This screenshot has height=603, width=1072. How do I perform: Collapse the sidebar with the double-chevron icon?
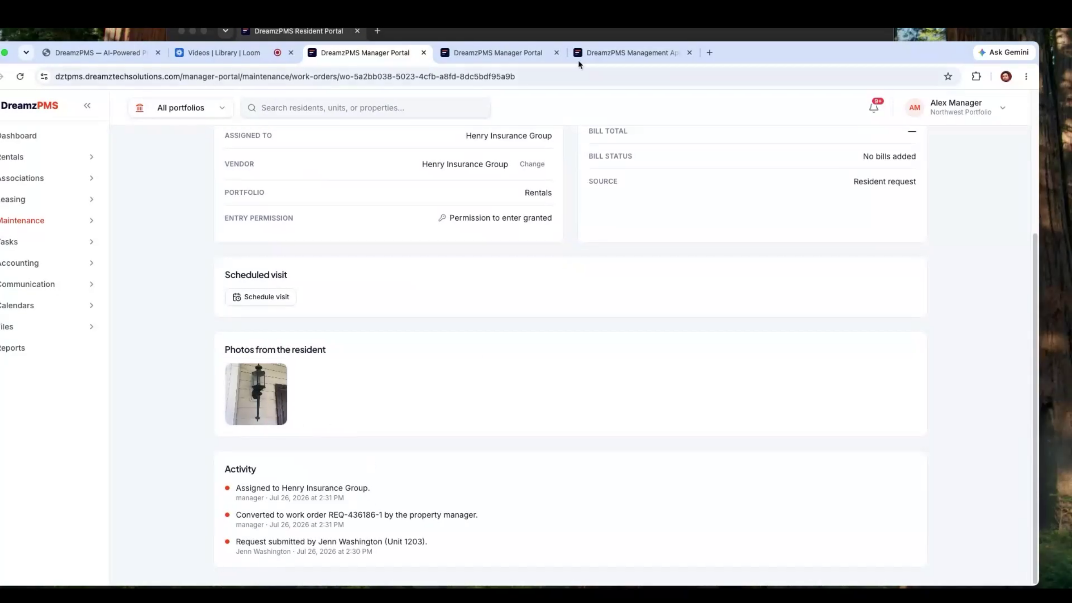87,105
